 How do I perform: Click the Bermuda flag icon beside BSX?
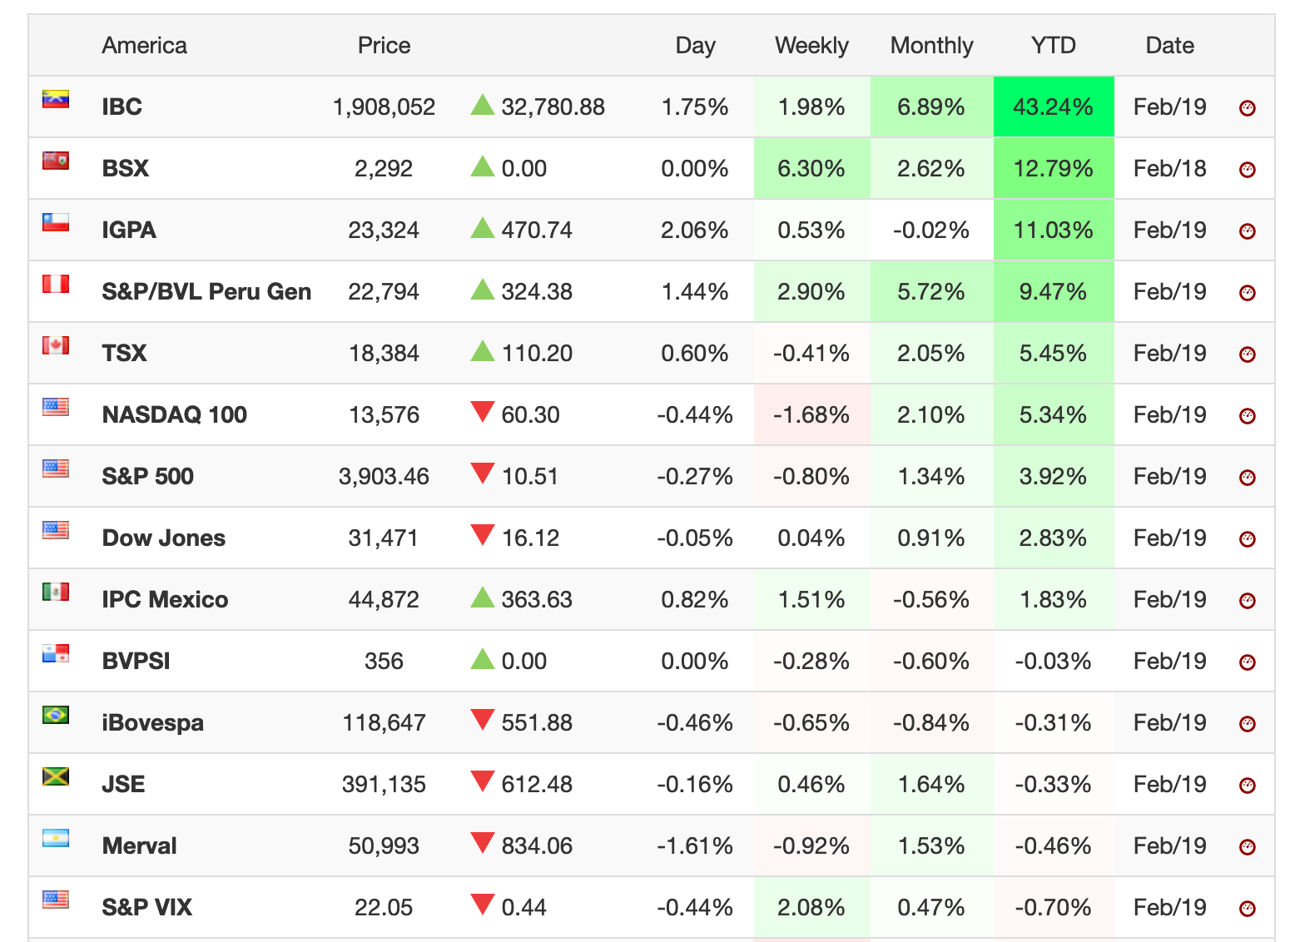pos(56,161)
